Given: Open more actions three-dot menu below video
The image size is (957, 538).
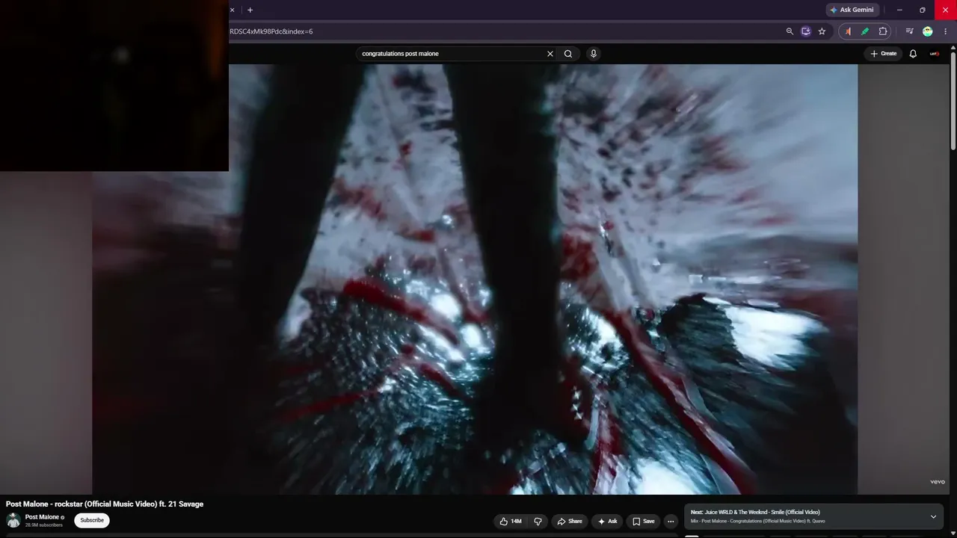Looking at the screenshot, I should [671, 521].
